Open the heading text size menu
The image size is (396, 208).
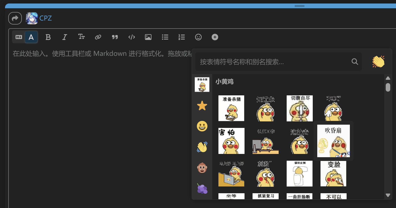(x=81, y=37)
